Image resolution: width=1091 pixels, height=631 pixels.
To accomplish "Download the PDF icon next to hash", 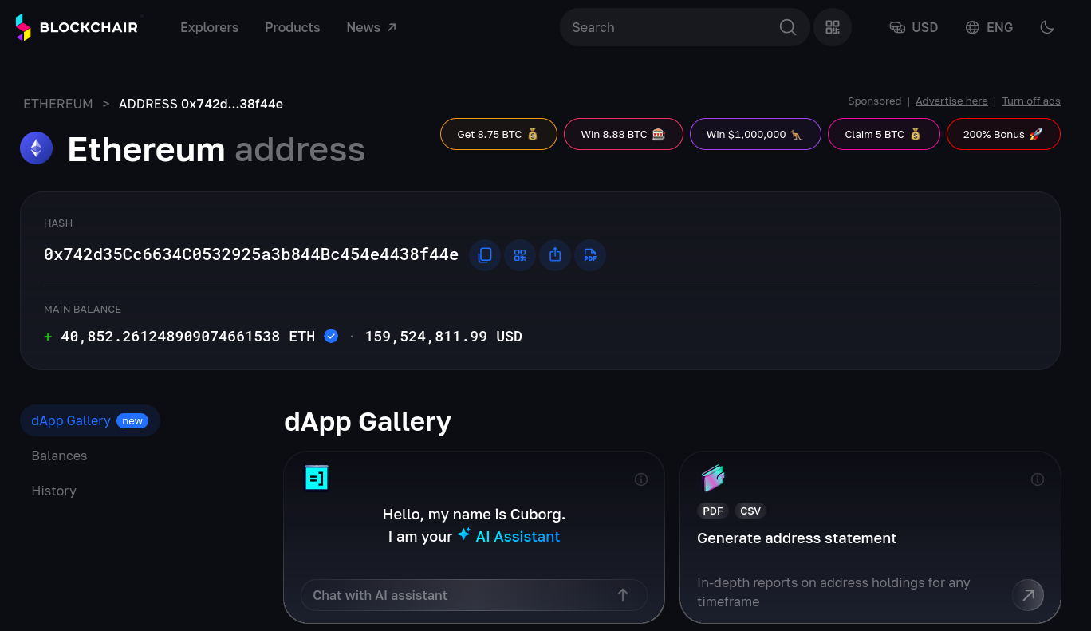I will coord(590,255).
